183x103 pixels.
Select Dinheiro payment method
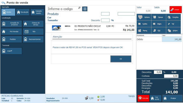144,17
